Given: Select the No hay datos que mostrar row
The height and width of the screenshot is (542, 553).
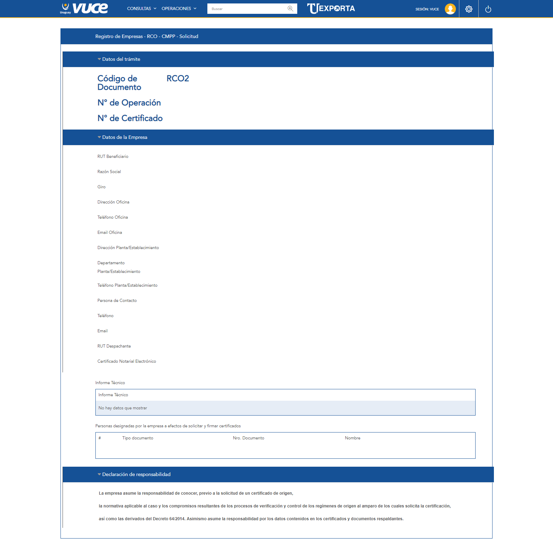Looking at the screenshot, I should (x=285, y=408).
